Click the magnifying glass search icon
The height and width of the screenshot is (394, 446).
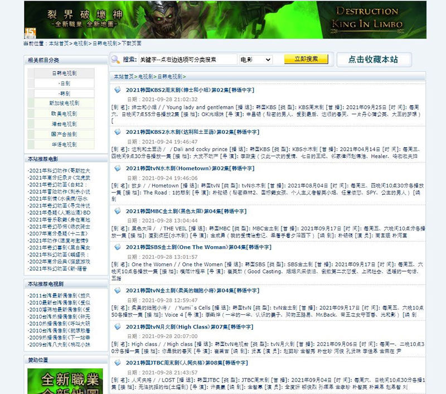(114, 59)
